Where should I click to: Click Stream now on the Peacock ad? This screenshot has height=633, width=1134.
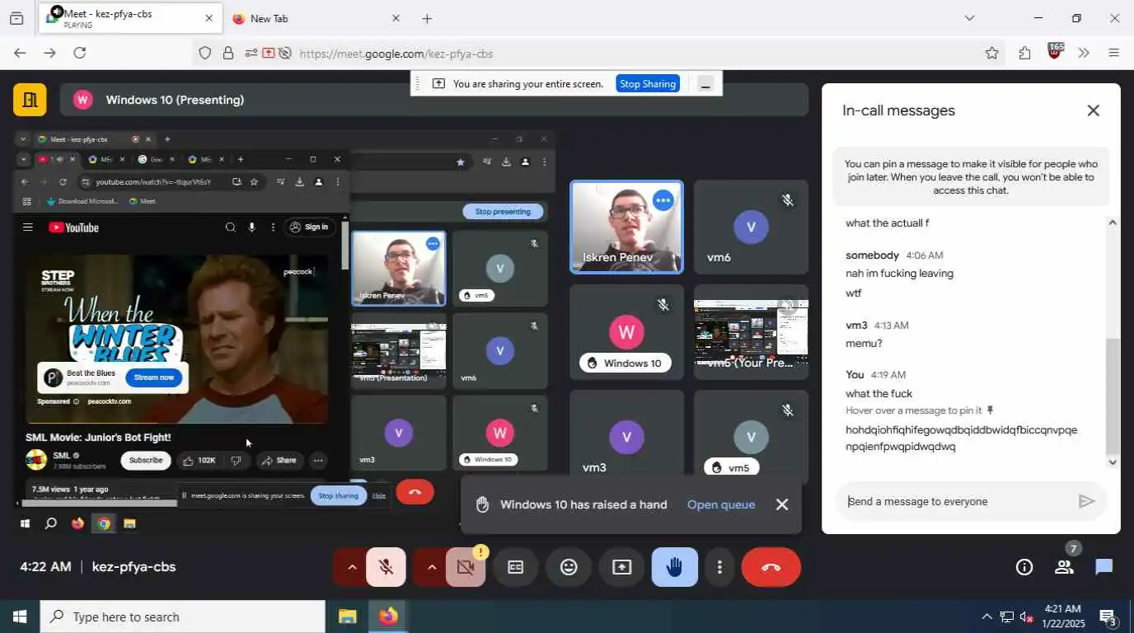click(154, 377)
